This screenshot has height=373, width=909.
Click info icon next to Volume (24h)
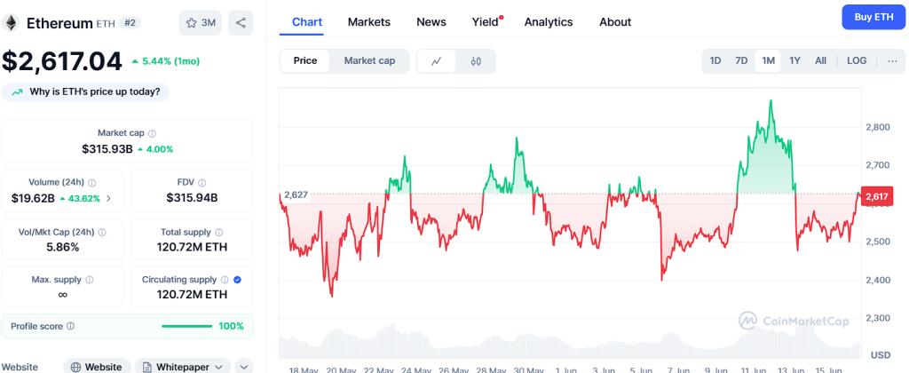pos(92,182)
